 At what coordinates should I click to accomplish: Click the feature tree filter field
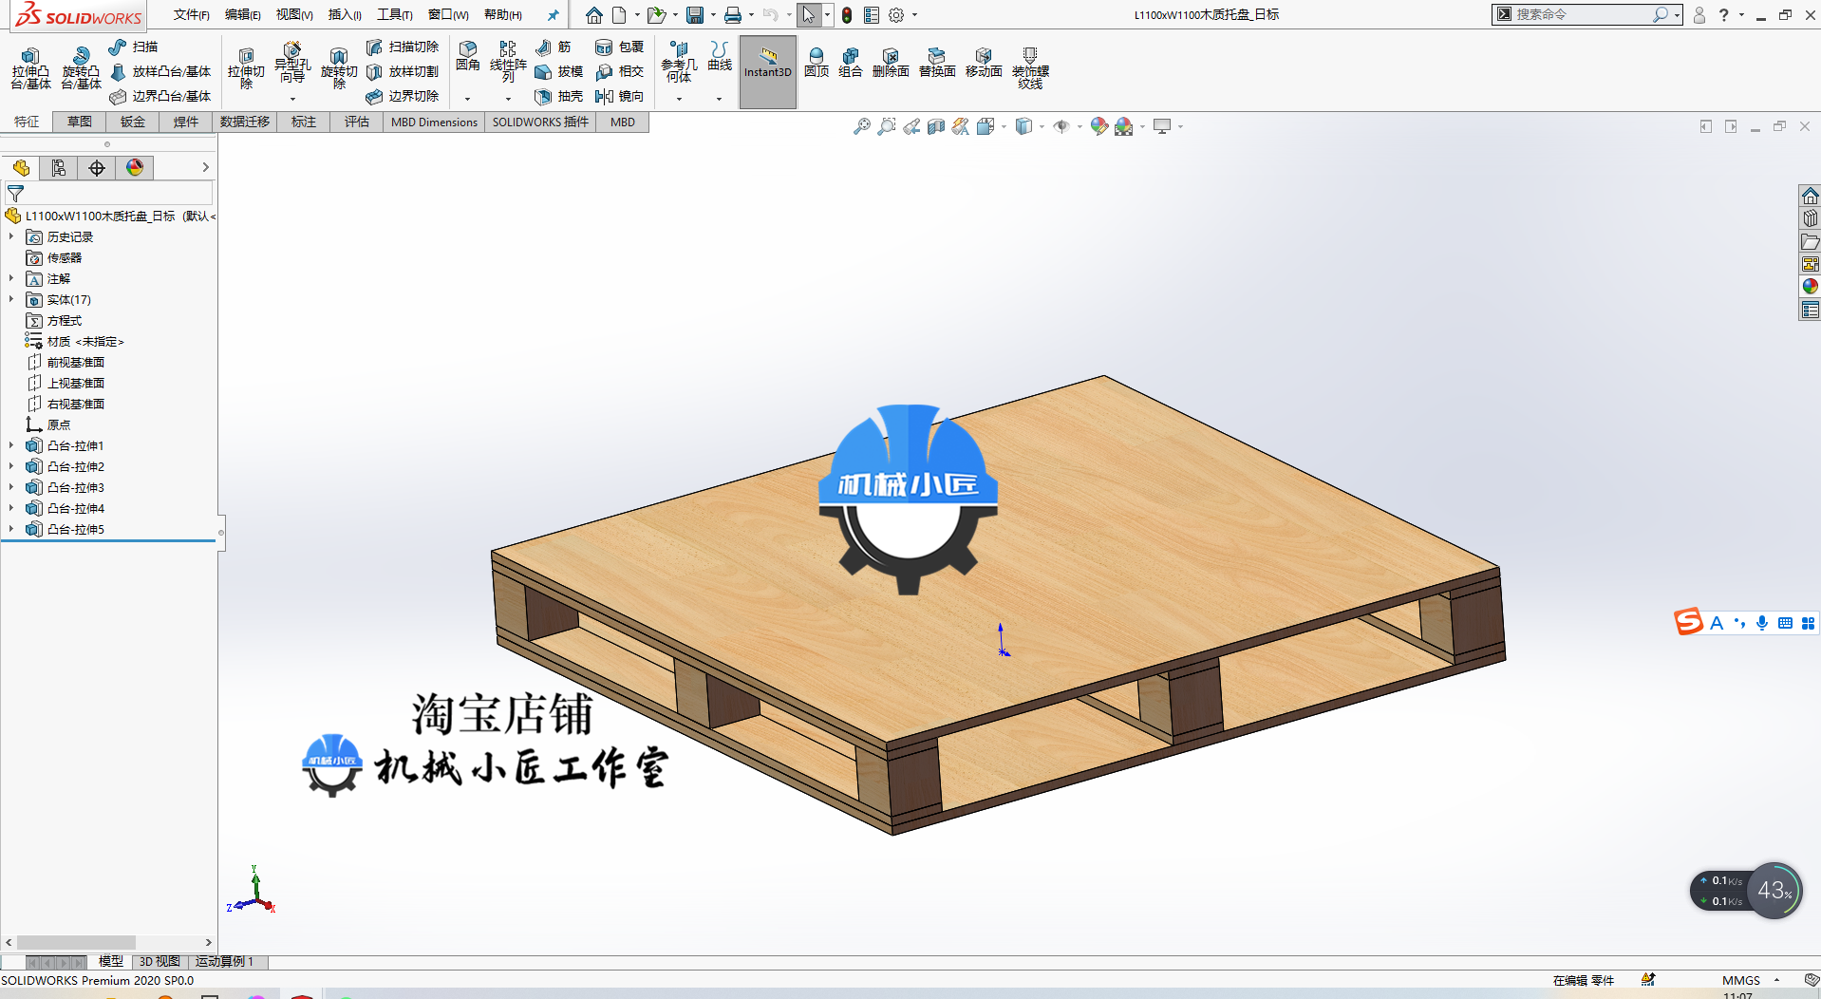click(x=108, y=193)
